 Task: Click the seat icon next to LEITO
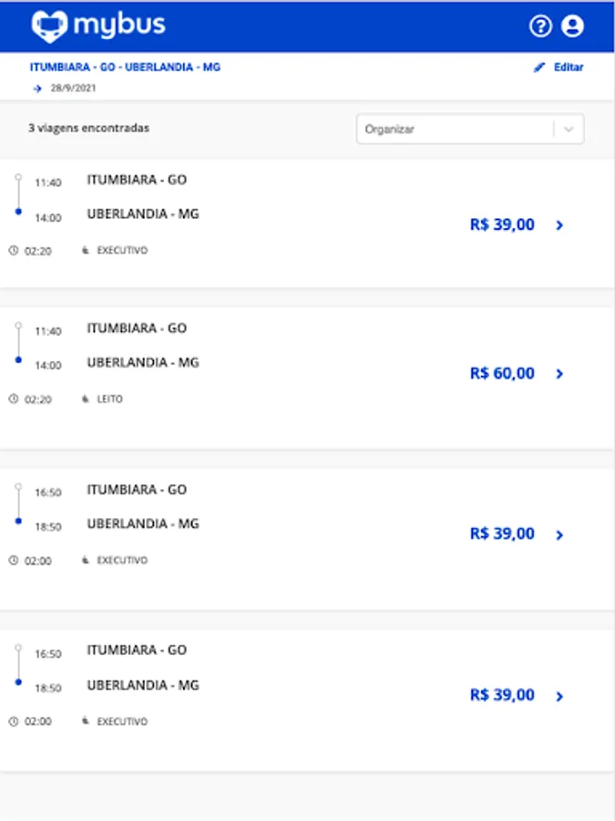(x=86, y=399)
